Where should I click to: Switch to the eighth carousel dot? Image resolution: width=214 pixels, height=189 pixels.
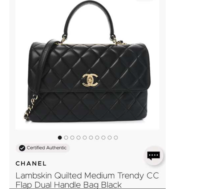(x=103, y=138)
